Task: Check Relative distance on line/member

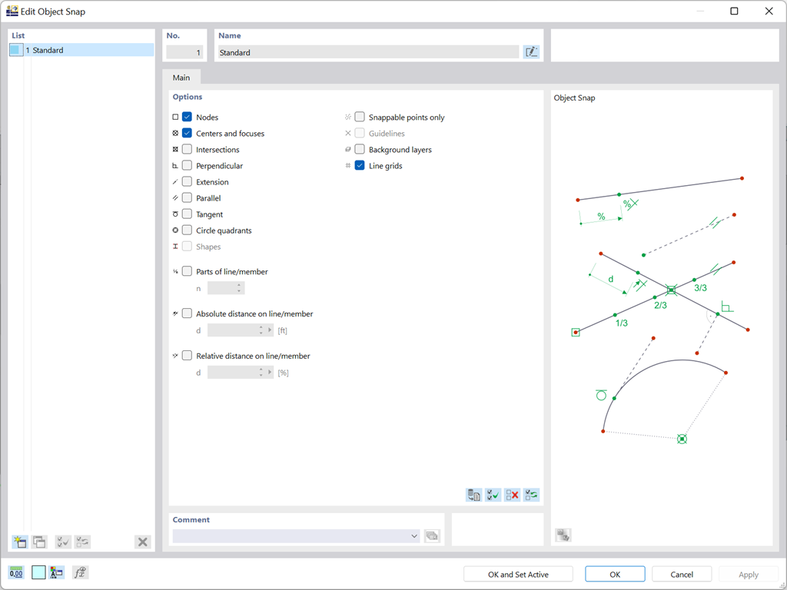Action: [x=188, y=356]
